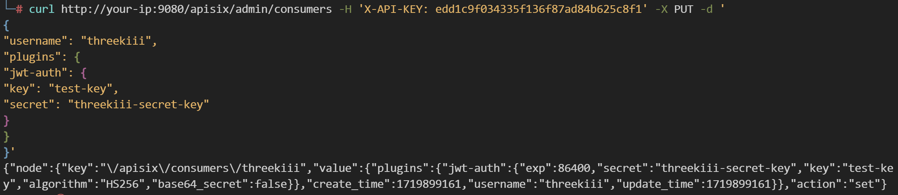The height and width of the screenshot is (195, 898).
Task: Click the -d flag after PUT
Action: tap(706, 9)
